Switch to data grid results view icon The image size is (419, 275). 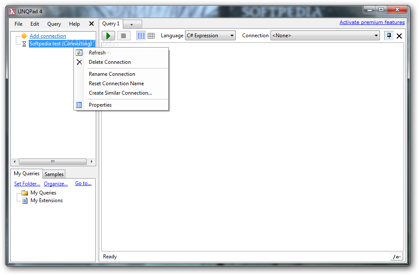151,36
